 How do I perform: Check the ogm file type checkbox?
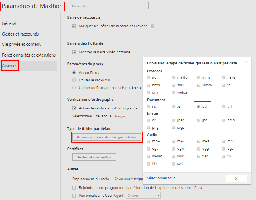pos(173,149)
